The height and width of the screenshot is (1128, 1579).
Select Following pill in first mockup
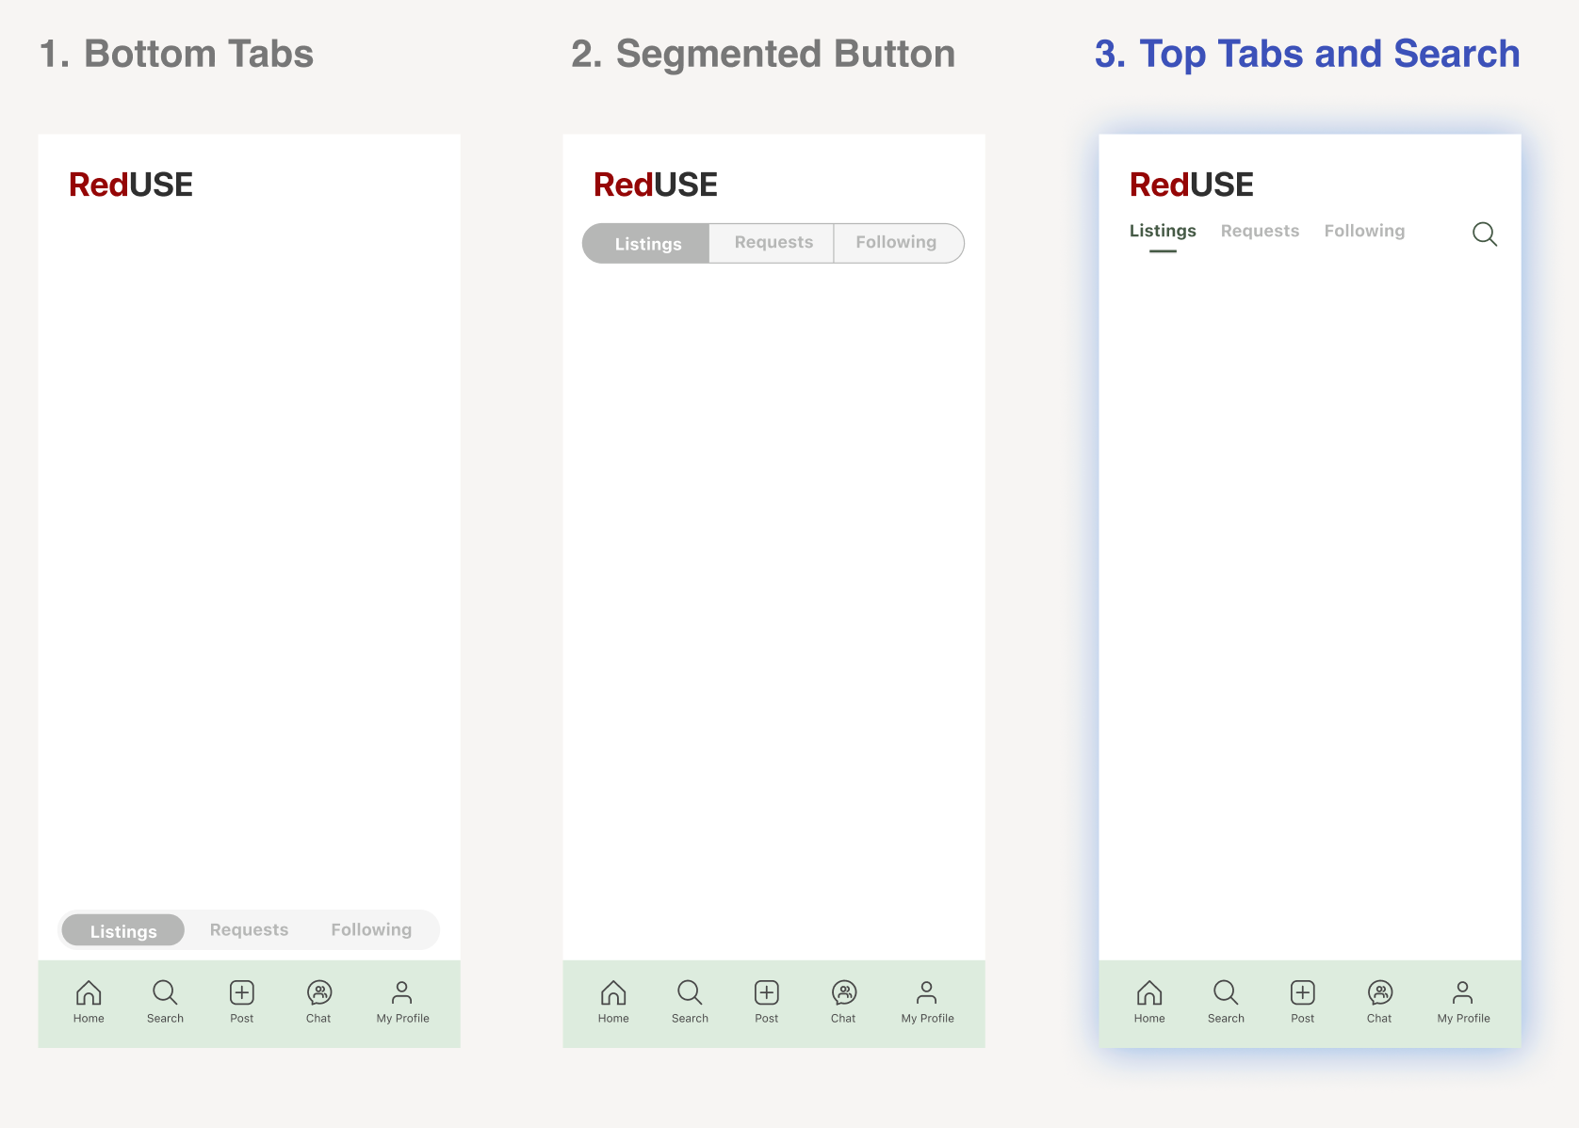(x=371, y=930)
